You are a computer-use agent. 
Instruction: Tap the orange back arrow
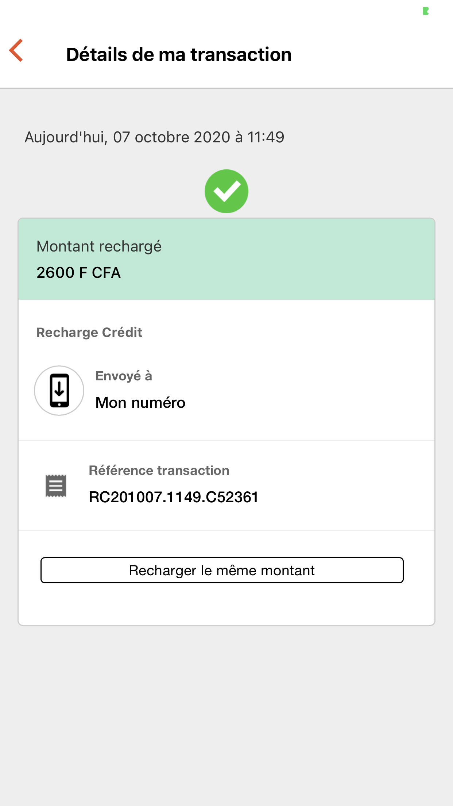(16, 50)
